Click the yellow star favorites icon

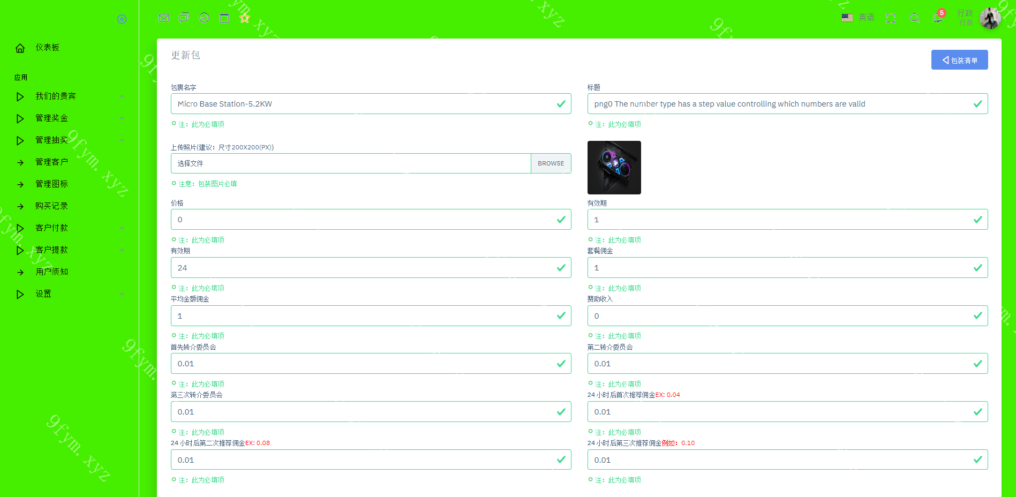point(245,18)
